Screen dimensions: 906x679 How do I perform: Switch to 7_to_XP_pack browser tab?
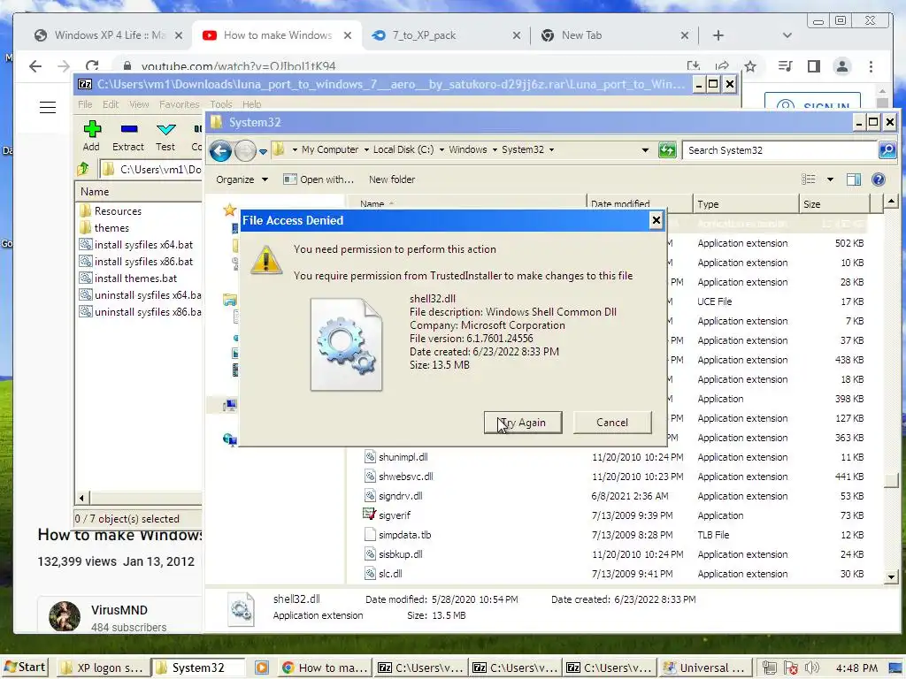[x=447, y=35]
